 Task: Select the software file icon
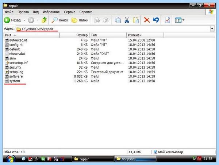tap(7, 76)
